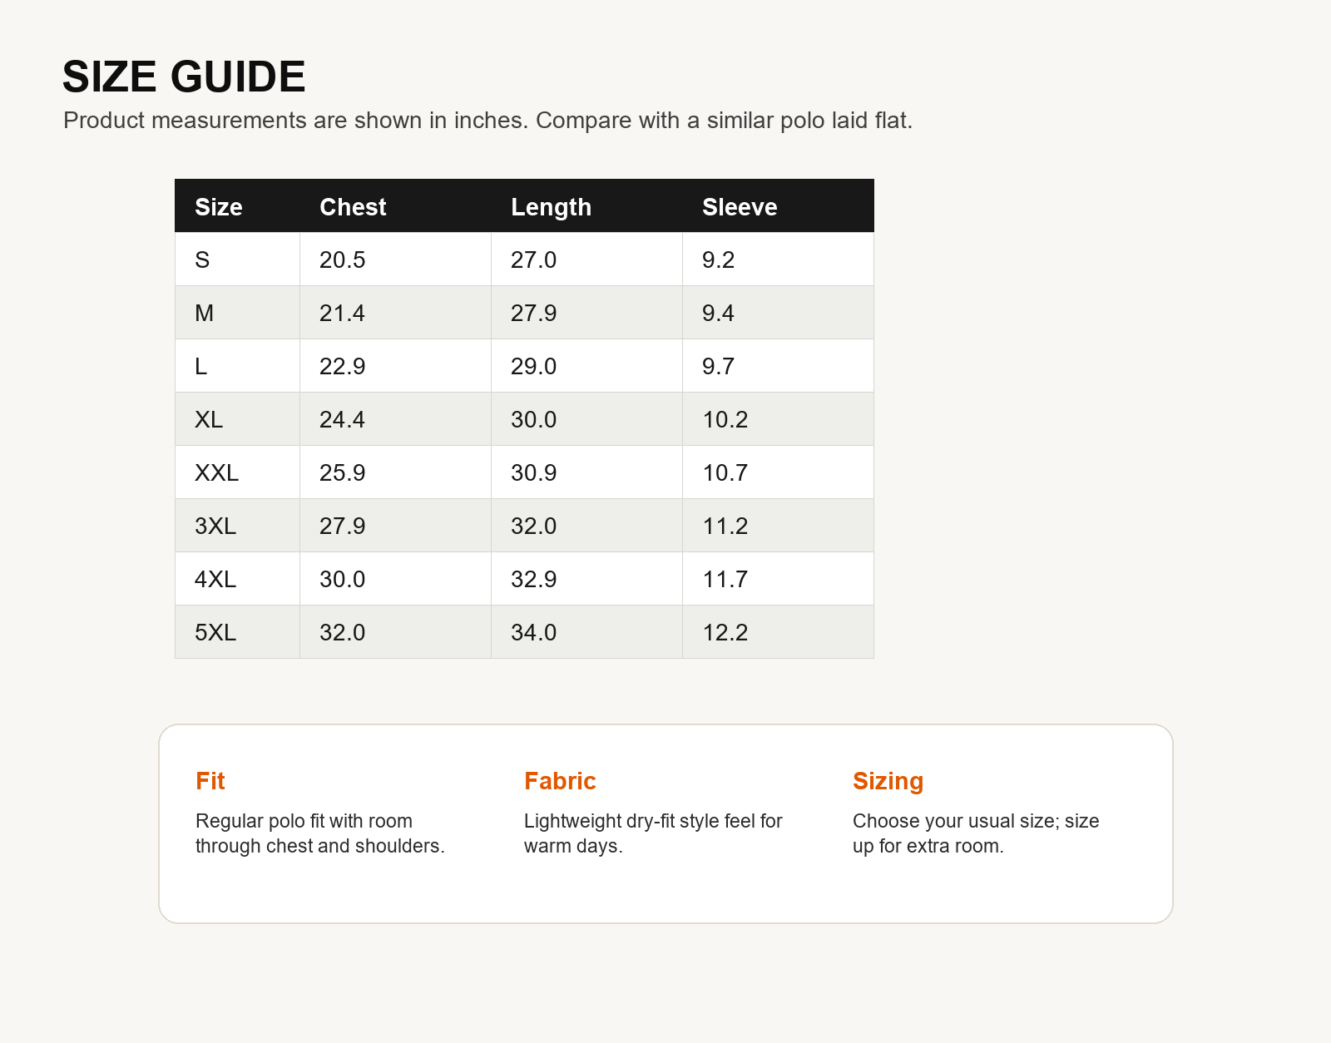Image resolution: width=1331 pixels, height=1043 pixels.
Task: Click the lightweight dry-fit fabric description
Action: point(653,833)
